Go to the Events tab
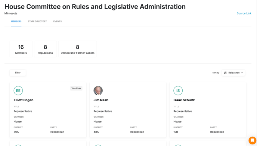 pyautogui.click(x=58, y=22)
